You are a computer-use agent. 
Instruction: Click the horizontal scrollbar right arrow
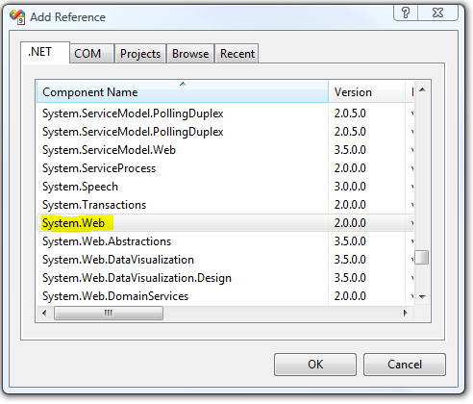pyautogui.click(x=406, y=313)
